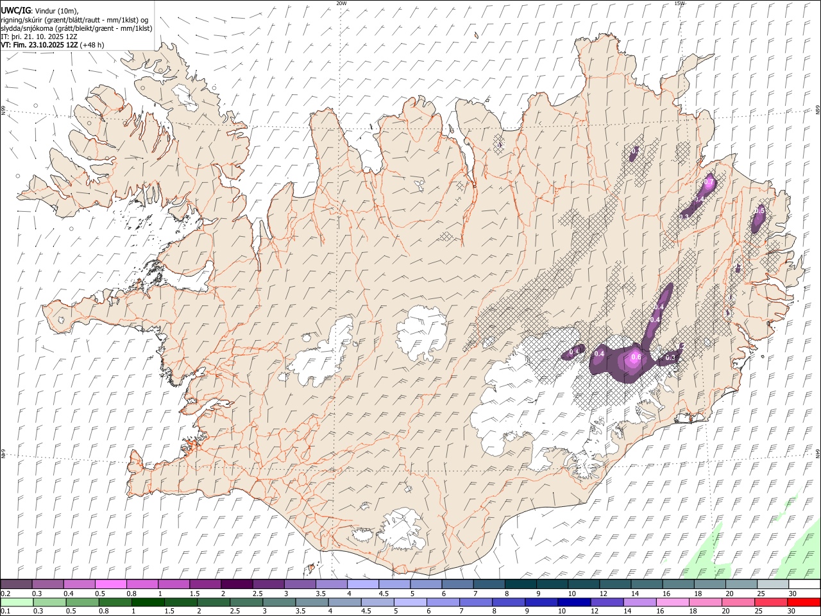The width and height of the screenshot is (821, 616).
Task: Pick the upper legend swatch starting at 14
Action: click(x=647, y=585)
